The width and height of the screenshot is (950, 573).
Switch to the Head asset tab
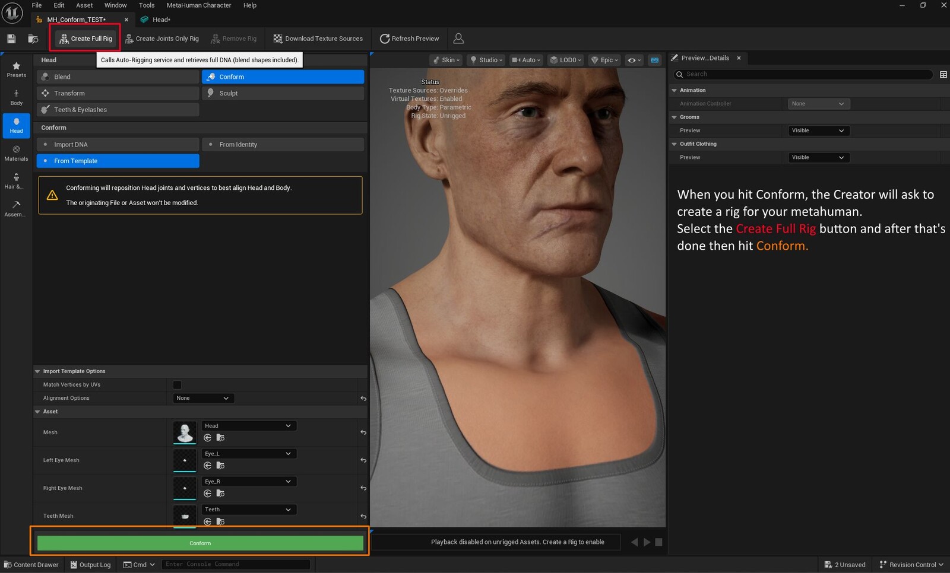pyautogui.click(x=160, y=20)
